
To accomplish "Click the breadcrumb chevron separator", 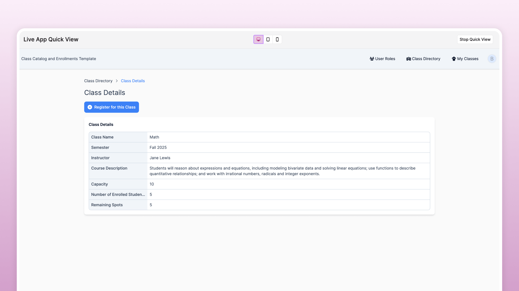I will (117, 81).
